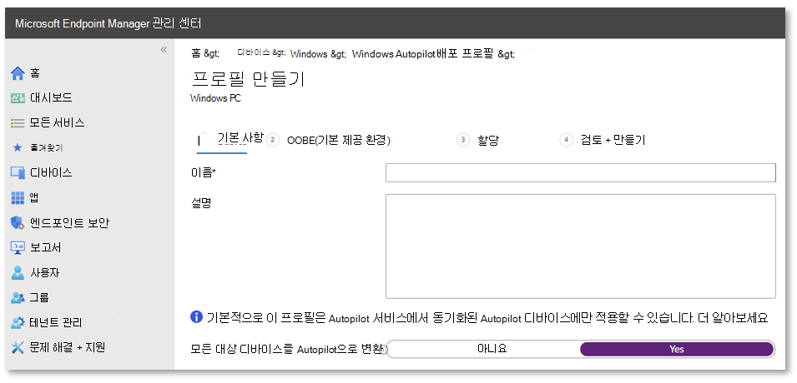The image size is (797, 383).
Task: Click the 디바이스 devices icon
Action: pos(18,173)
